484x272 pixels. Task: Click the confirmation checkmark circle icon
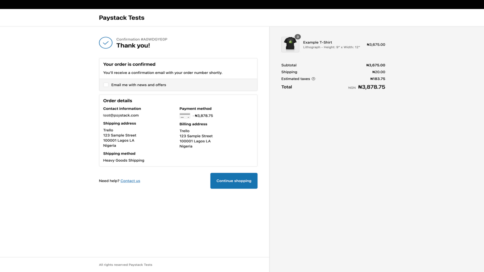pyautogui.click(x=106, y=43)
